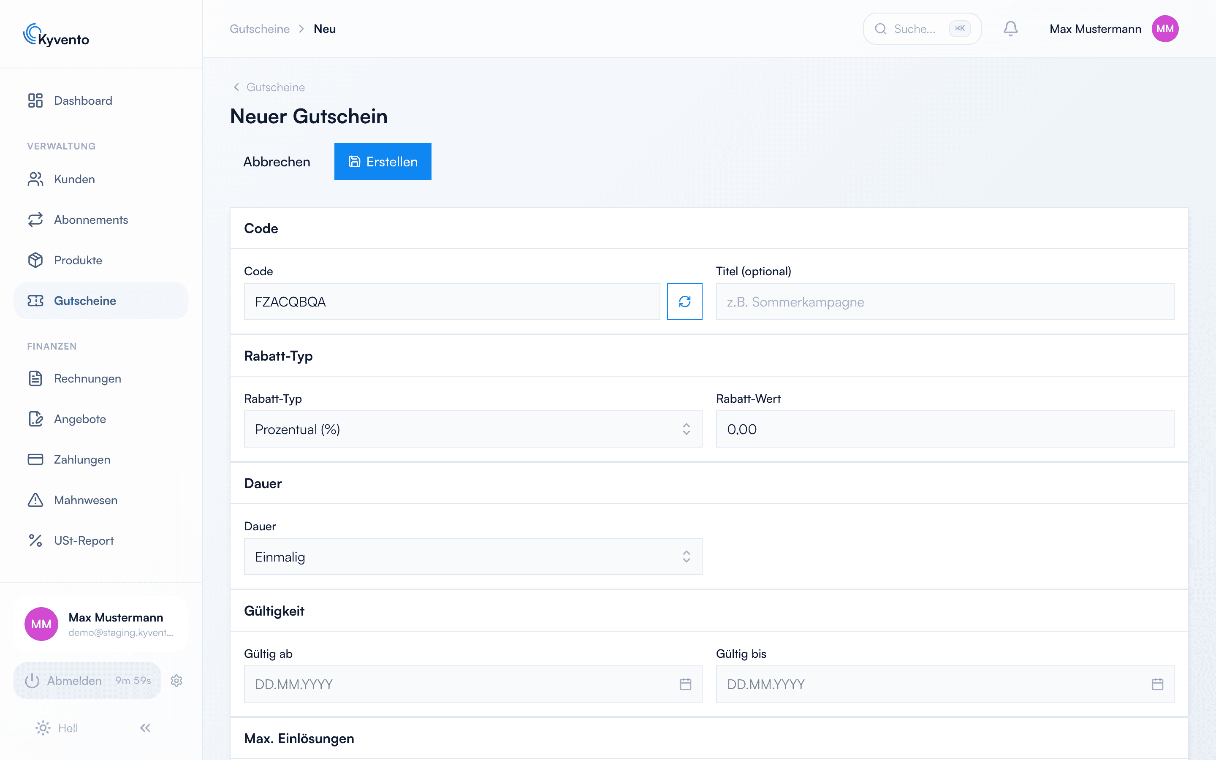Open the Dauer dropdown
The width and height of the screenshot is (1216, 760).
point(473,556)
